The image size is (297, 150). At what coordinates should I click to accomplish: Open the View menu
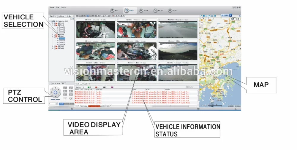58,7
